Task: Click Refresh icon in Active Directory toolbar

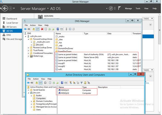Action: [x=54, y=83]
